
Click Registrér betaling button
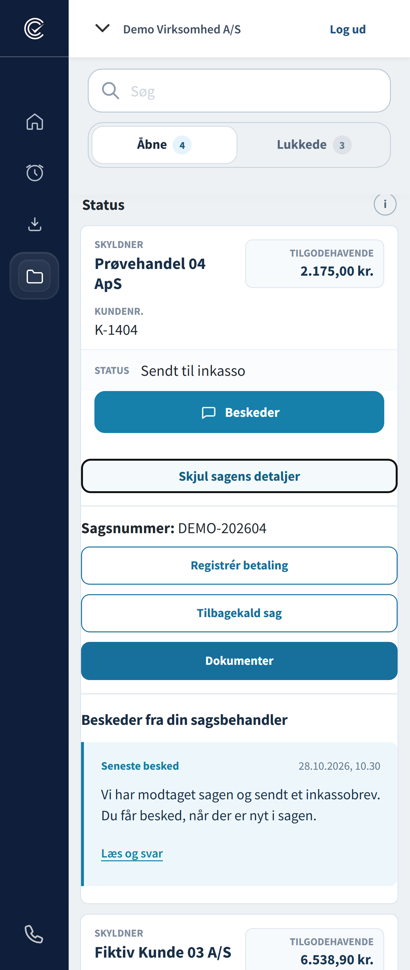(x=239, y=565)
